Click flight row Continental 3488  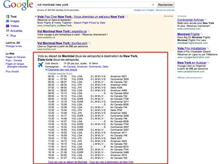click(89, 153)
